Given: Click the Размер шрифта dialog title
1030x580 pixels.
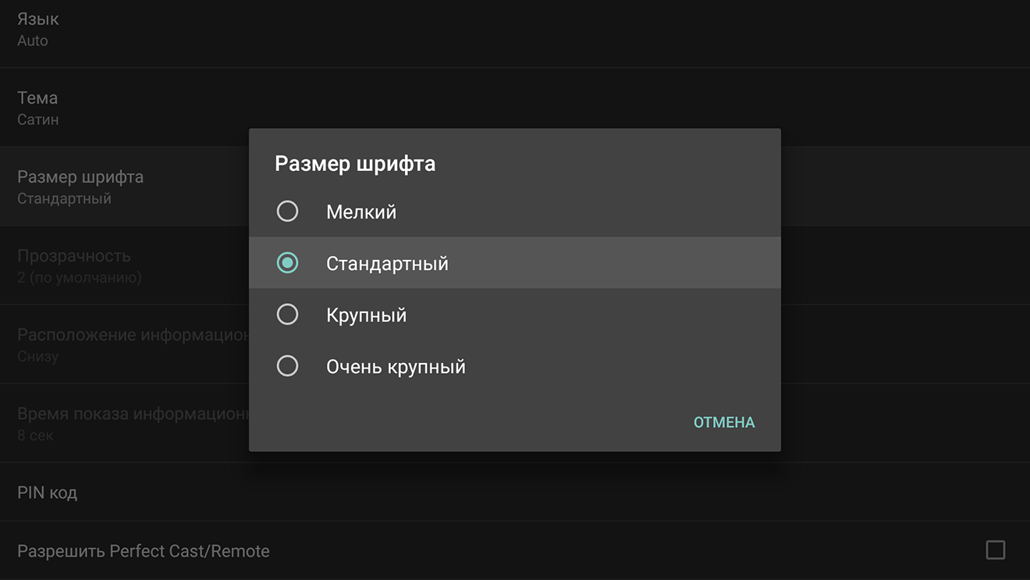Looking at the screenshot, I should (355, 165).
